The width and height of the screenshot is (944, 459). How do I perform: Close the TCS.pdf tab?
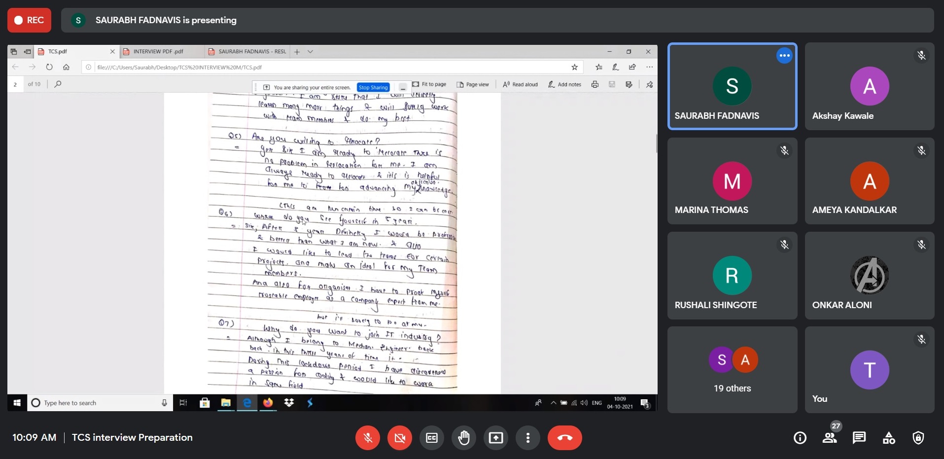click(x=112, y=51)
